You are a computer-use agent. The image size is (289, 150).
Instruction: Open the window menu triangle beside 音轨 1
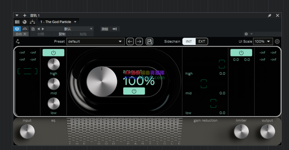[17, 16]
